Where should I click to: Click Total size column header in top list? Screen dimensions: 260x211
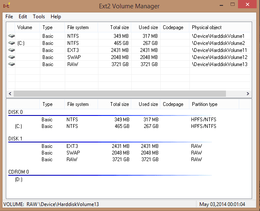[115, 27]
